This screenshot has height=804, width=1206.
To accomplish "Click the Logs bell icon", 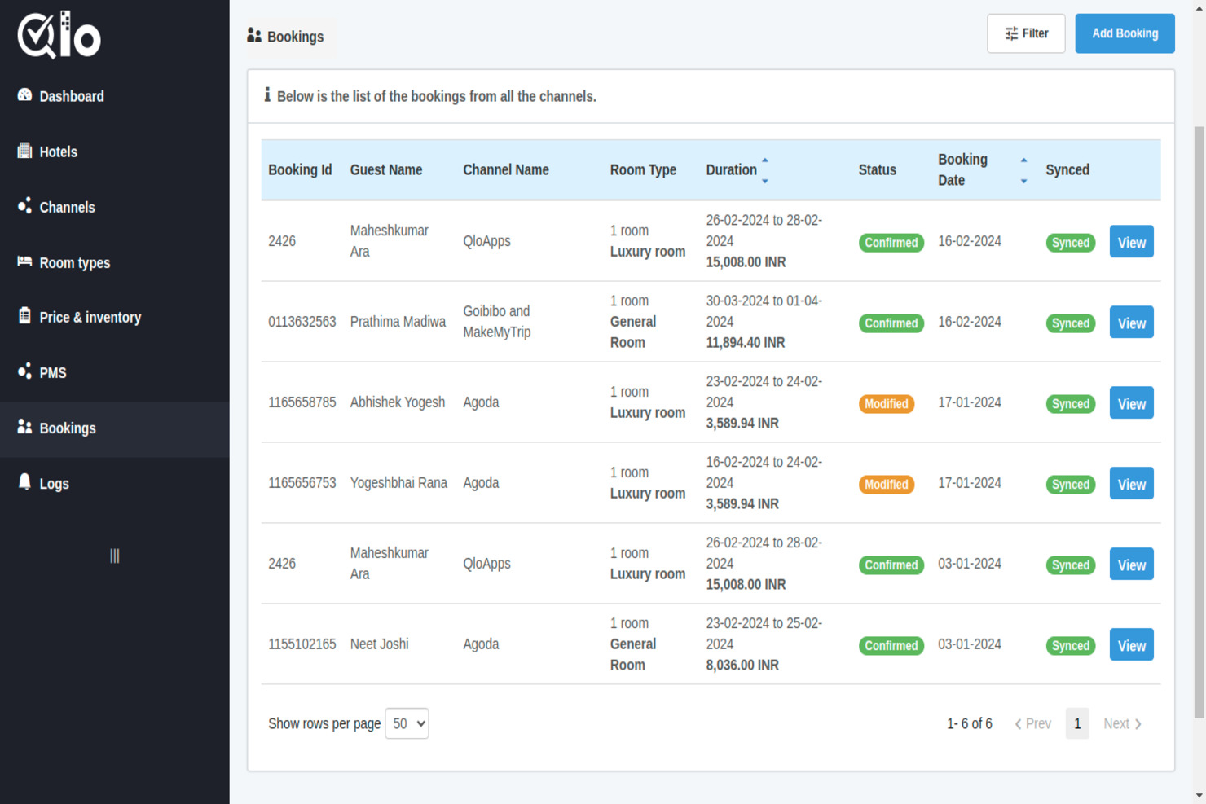I will [24, 482].
